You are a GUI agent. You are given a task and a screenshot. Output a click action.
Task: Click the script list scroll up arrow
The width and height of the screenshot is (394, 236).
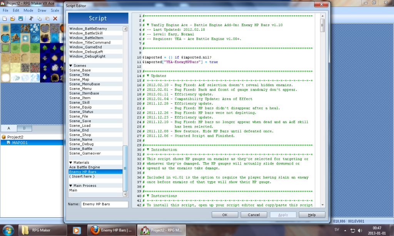click(125, 29)
